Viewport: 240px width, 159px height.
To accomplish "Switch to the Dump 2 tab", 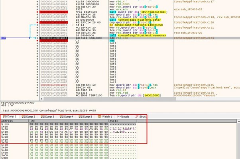I will (28, 117).
